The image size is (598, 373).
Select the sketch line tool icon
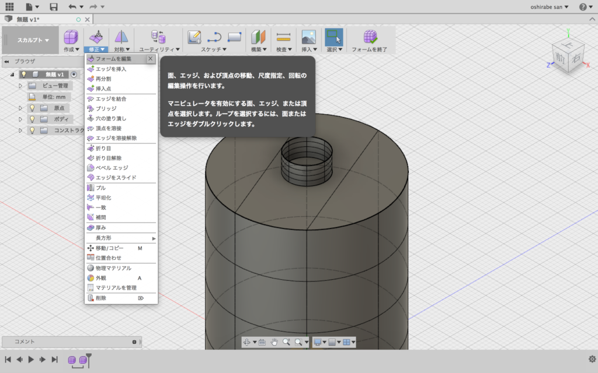(x=214, y=37)
